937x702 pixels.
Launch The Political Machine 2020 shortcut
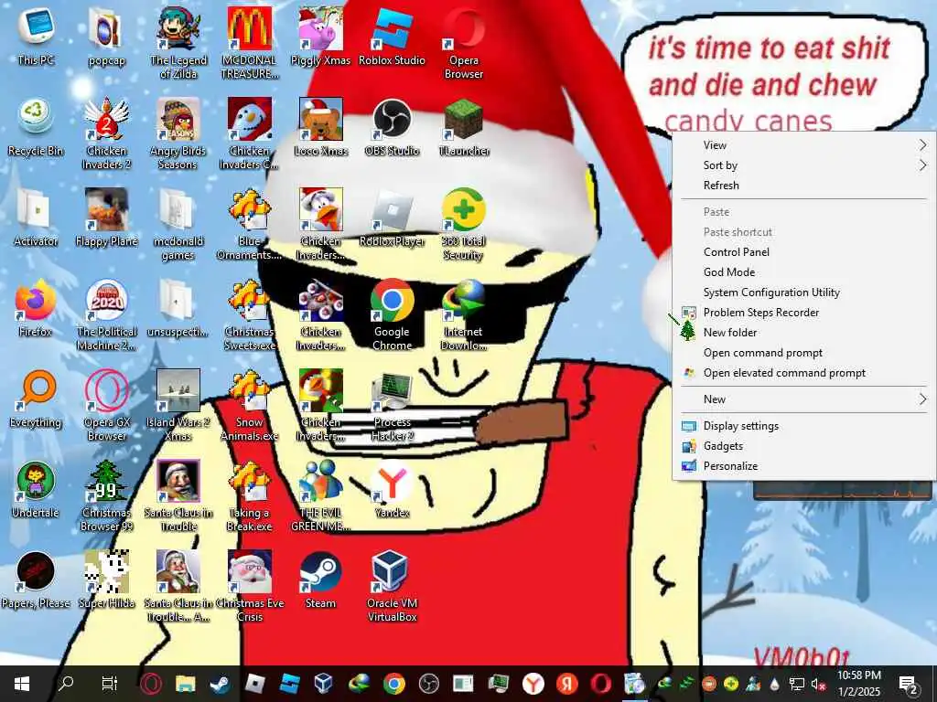(106, 314)
